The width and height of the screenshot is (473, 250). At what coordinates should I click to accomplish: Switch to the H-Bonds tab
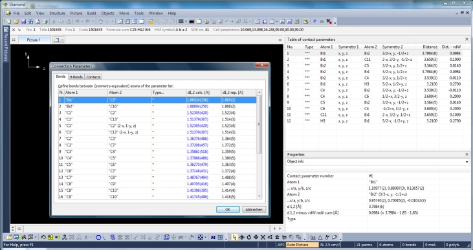point(76,77)
